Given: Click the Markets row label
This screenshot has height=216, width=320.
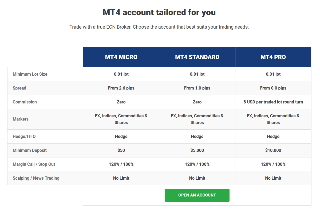Looking at the screenshot, I should click(20, 119).
